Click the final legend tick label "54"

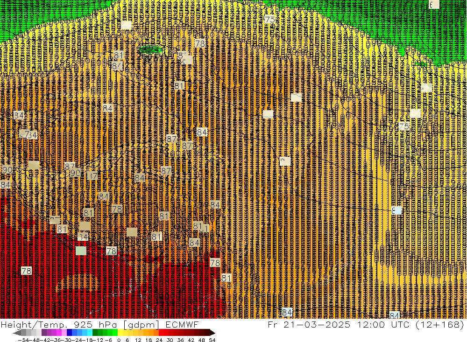click(x=212, y=340)
